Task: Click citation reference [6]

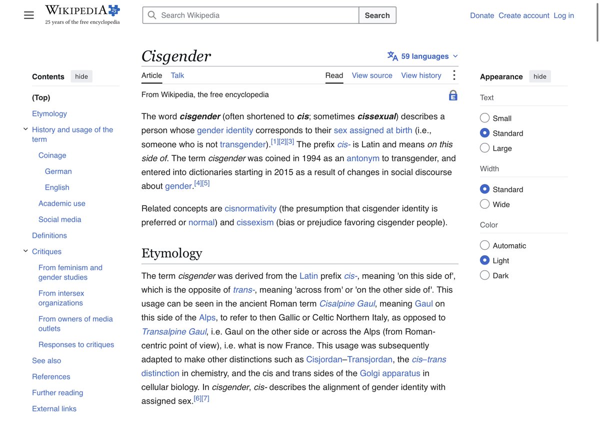Action: point(197,399)
